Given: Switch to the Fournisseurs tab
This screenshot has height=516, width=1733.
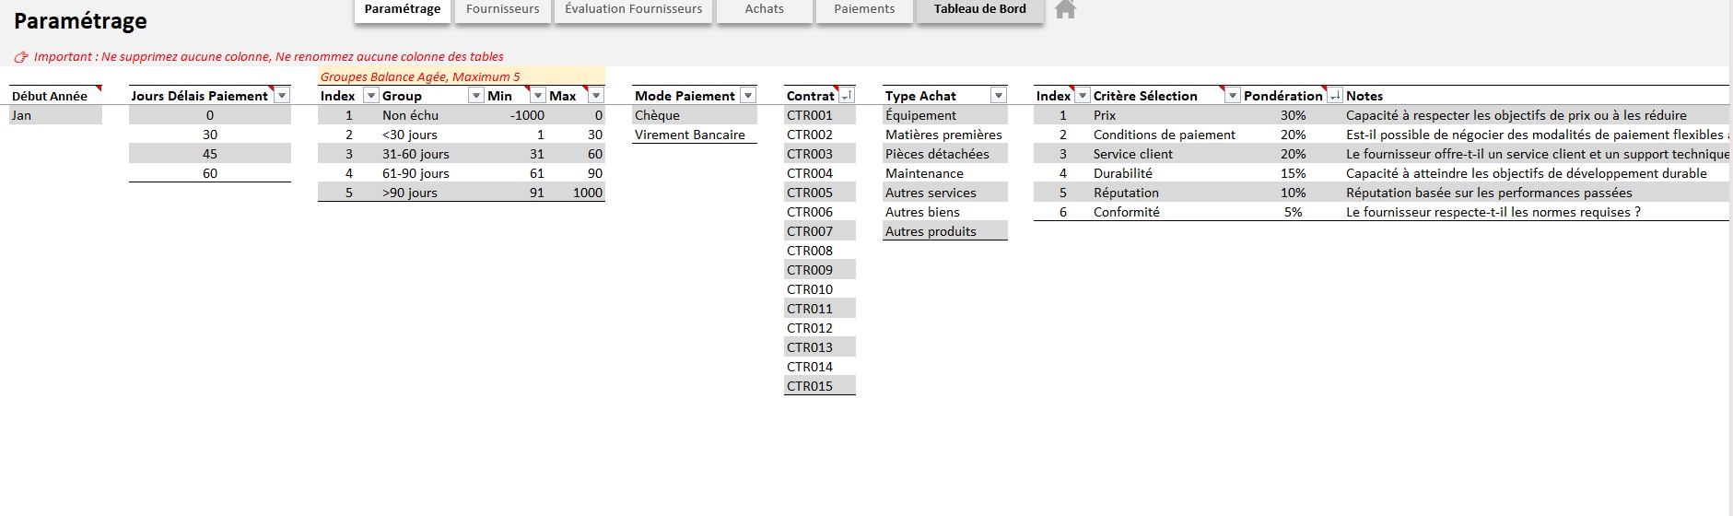Looking at the screenshot, I should pyautogui.click(x=502, y=9).
